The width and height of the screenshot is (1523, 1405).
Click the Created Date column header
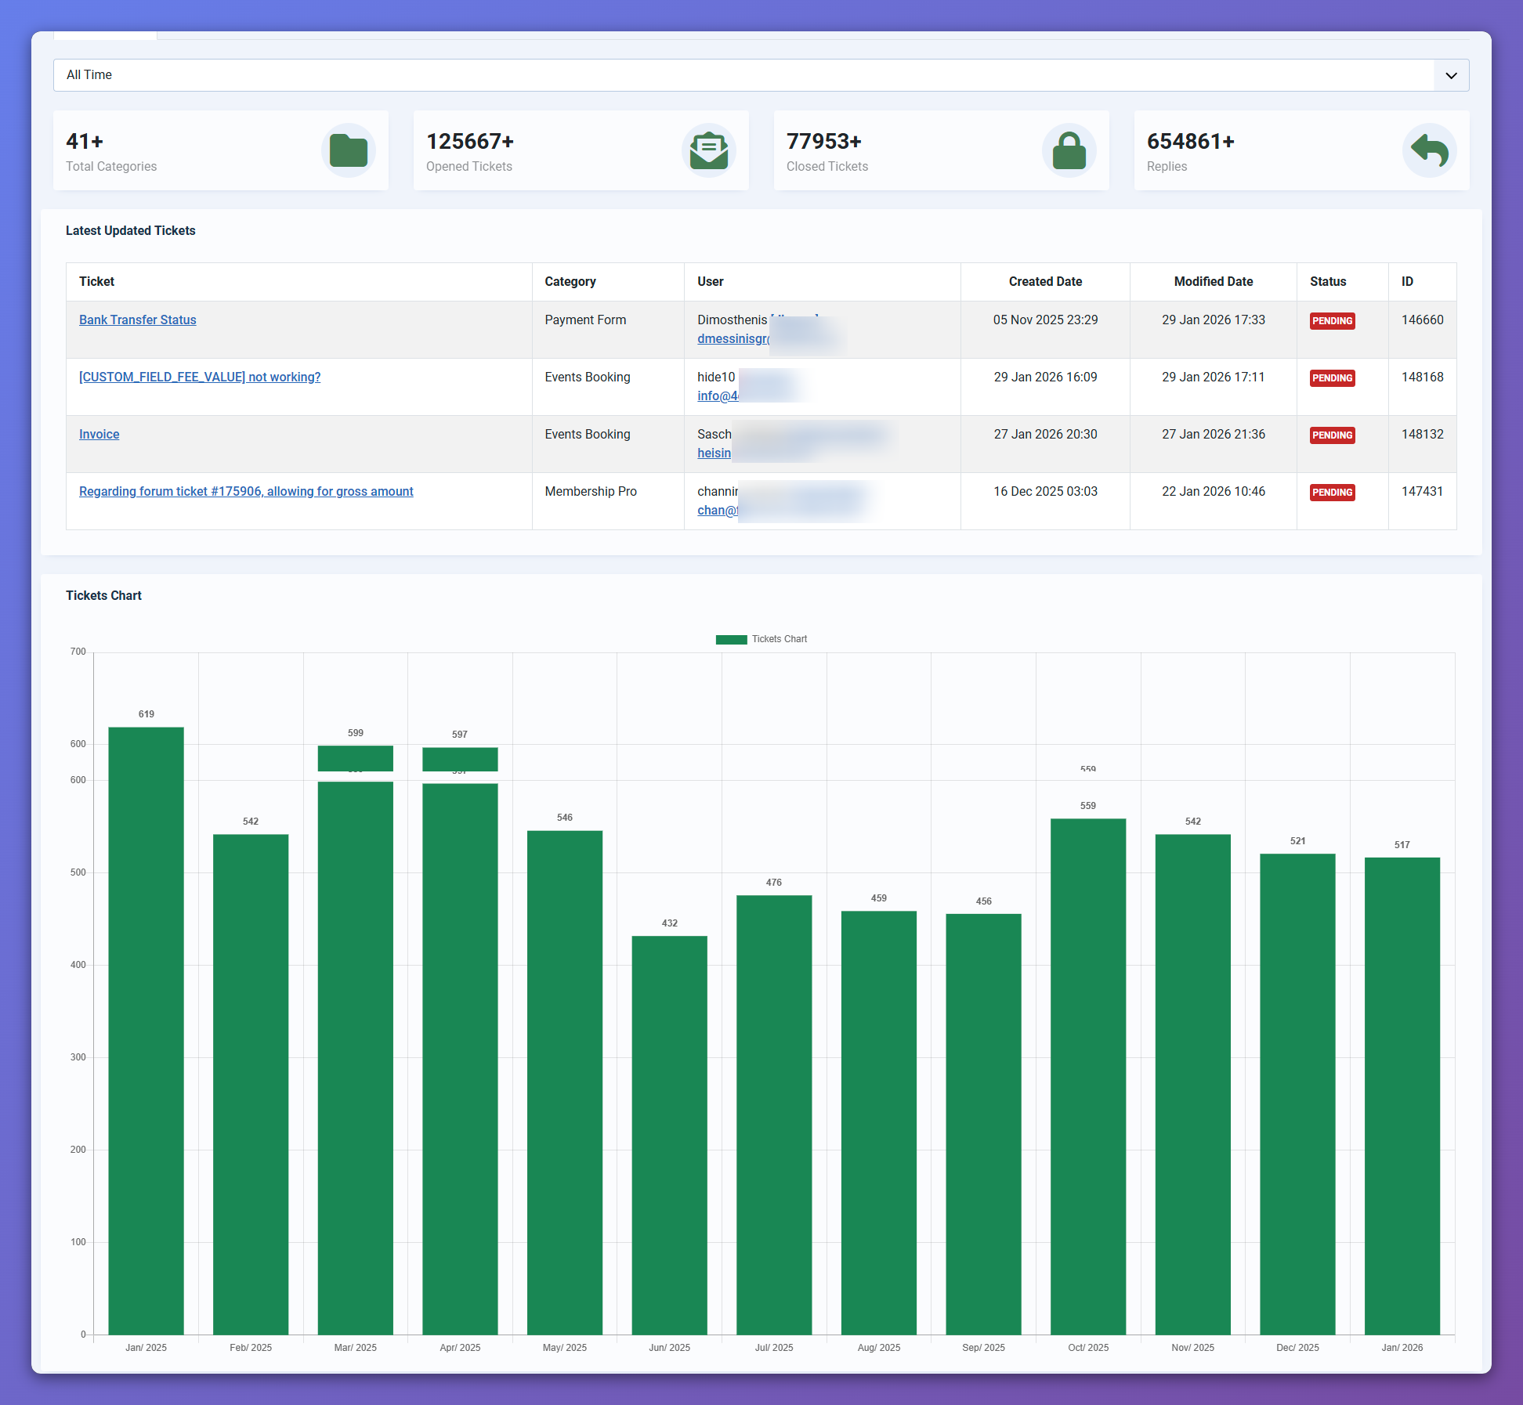pyautogui.click(x=1044, y=281)
